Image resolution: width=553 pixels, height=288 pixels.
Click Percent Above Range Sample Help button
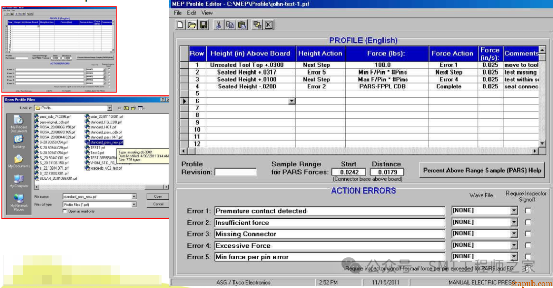482,171
